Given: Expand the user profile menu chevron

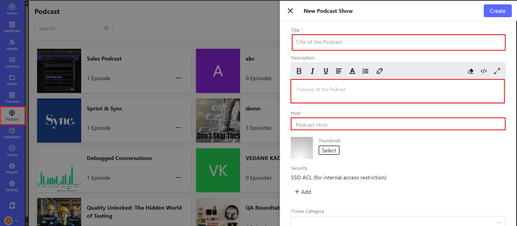Looking at the screenshot, I should click(x=17, y=221).
